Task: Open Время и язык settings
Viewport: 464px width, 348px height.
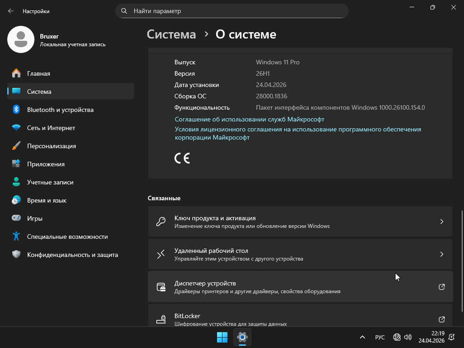Action: point(47,200)
